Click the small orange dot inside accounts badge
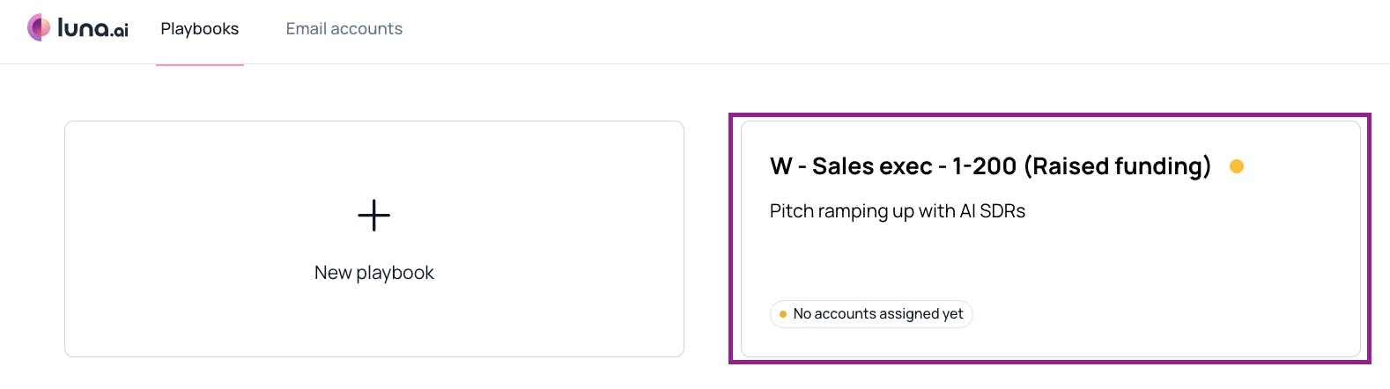1390x389 pixels. click(x=783, y=314)
